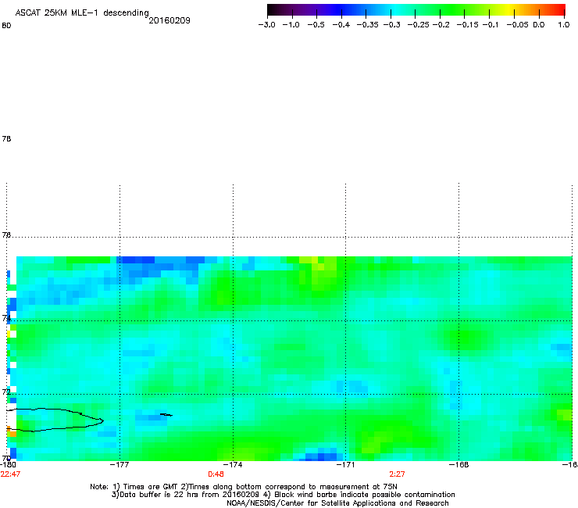Click the note line starting 'Note: 1) Times are GMT'
This screenshot has height=508, width=578.
point(244,487)
